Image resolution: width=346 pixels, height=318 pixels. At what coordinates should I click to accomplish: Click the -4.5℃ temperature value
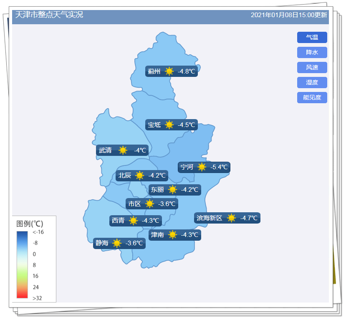click(x=186, y=125)
